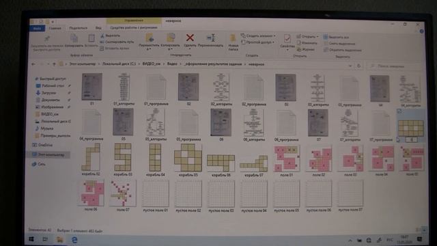Select the Управление contextual tab header
This screenshot has height=246, width=437.
click(134, 20)
